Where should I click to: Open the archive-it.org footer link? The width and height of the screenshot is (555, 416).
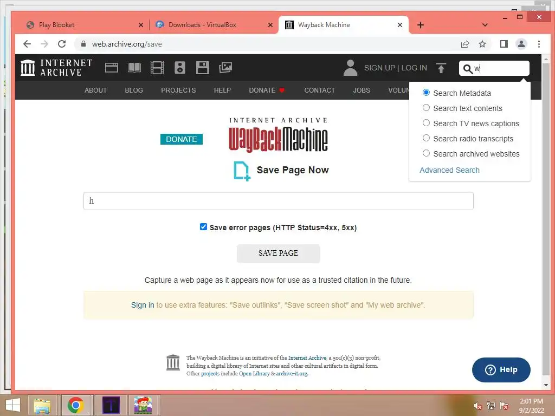[x=292, y=374]
